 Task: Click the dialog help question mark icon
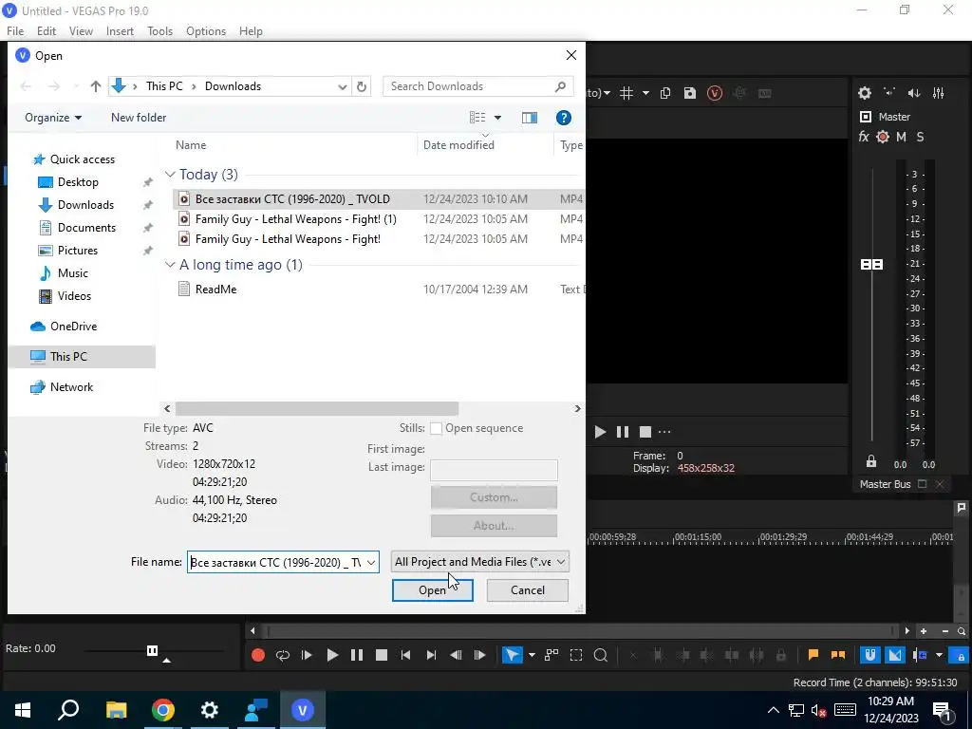(x=563, y=118)
